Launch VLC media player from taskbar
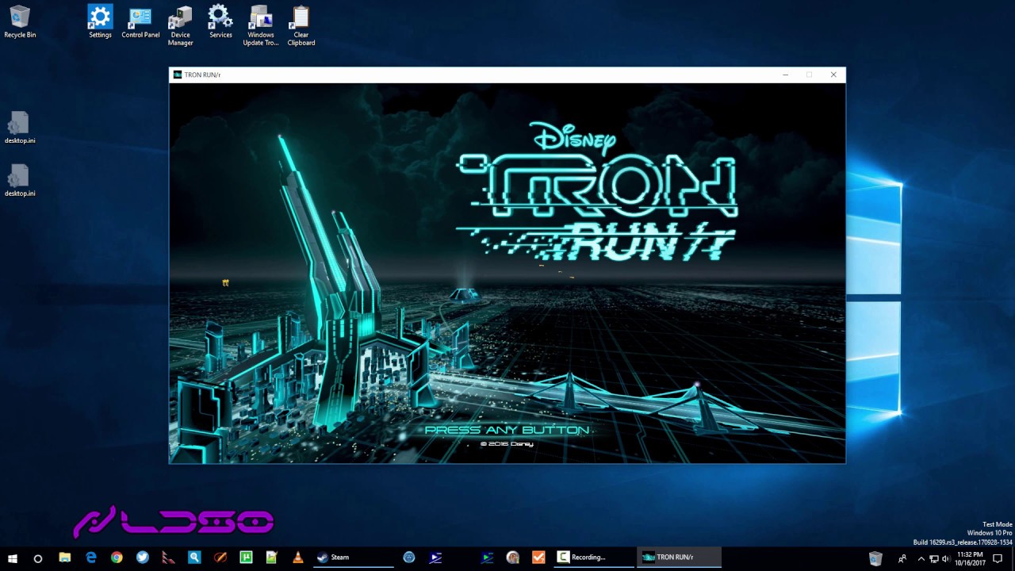This screenshot has width=1015, height=571. (298, 558)
